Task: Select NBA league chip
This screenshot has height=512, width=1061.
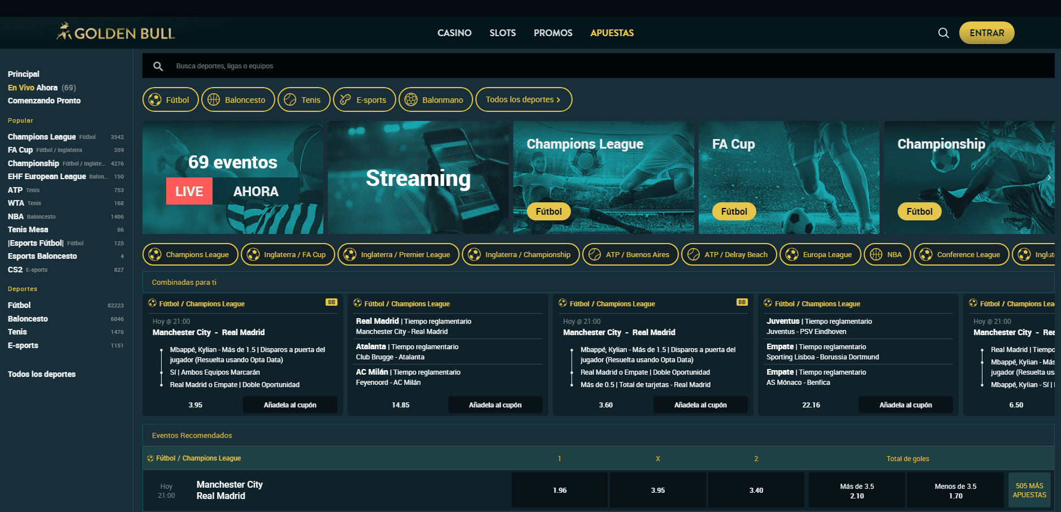Action: pos(887,254)
